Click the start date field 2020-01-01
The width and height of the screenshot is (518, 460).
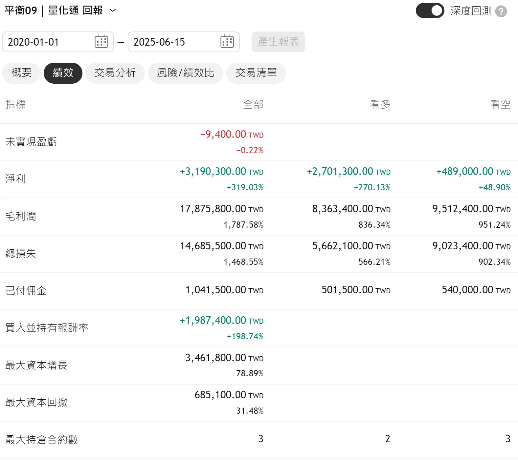[58, 42]
